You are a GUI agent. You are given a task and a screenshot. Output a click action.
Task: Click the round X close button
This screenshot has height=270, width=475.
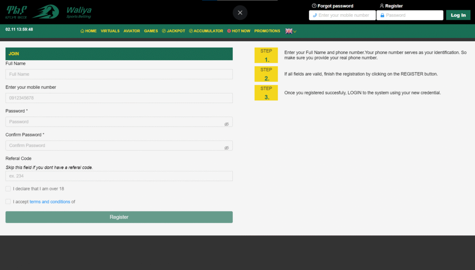pyautogui.click(x=240, y=12)
